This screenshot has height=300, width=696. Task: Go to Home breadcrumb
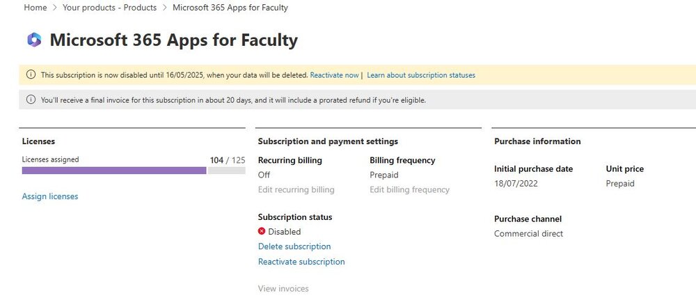35,8
